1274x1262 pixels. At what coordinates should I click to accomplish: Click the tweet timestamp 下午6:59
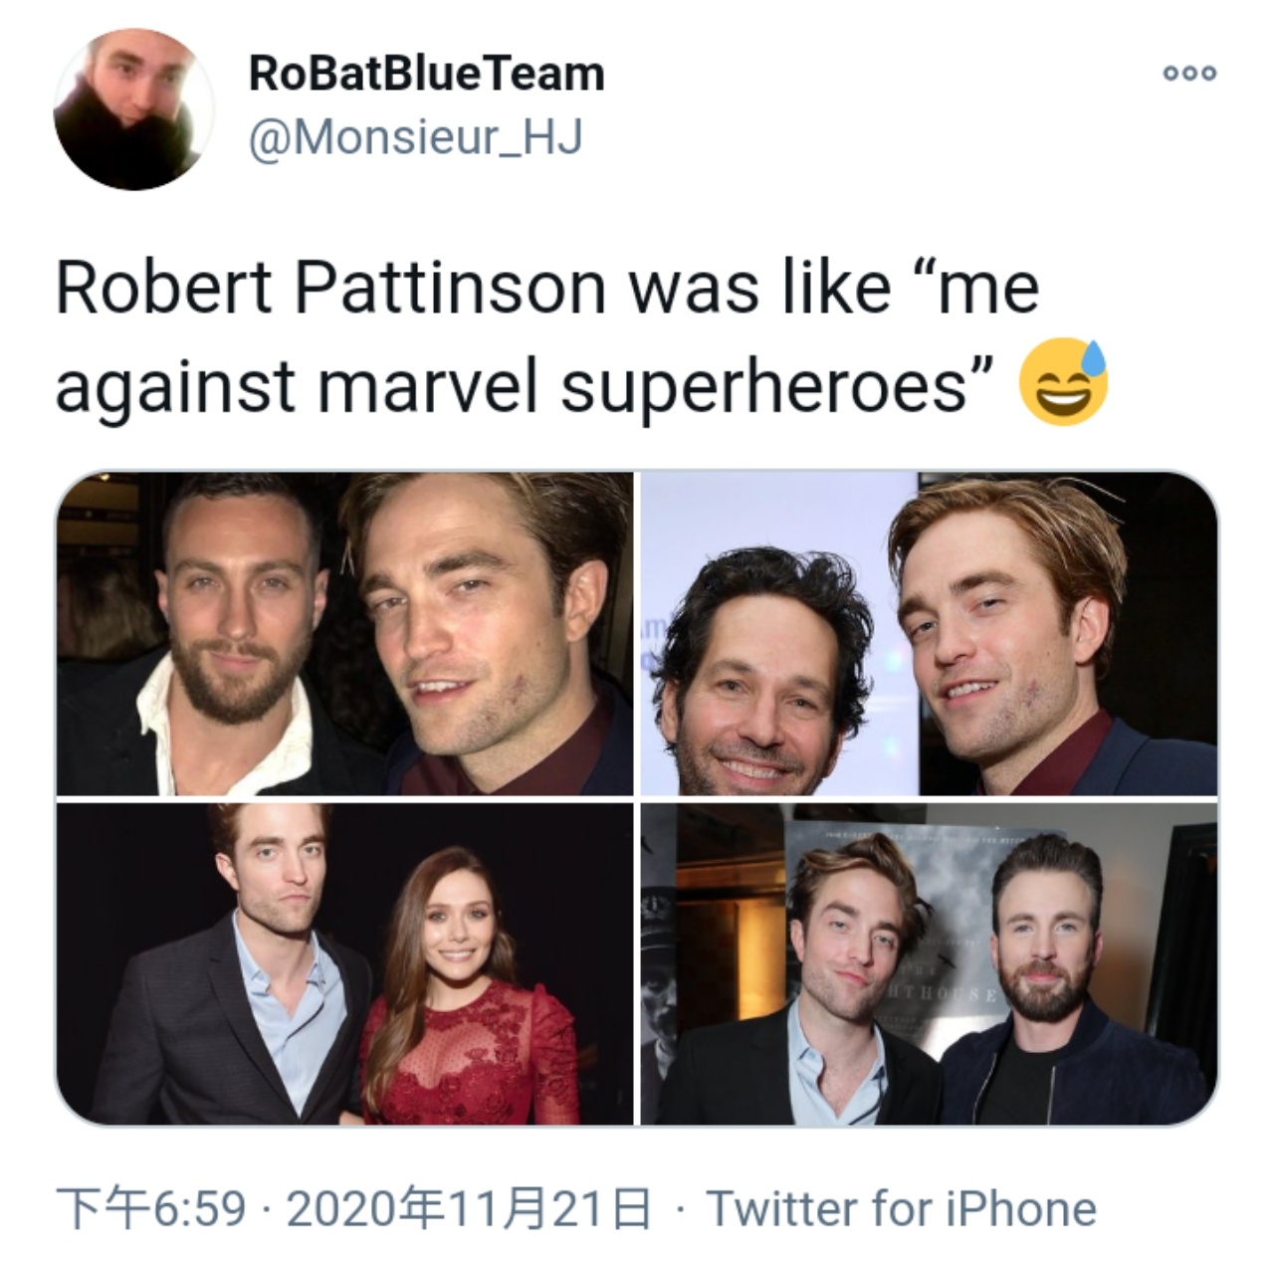tap(150, 1208)
